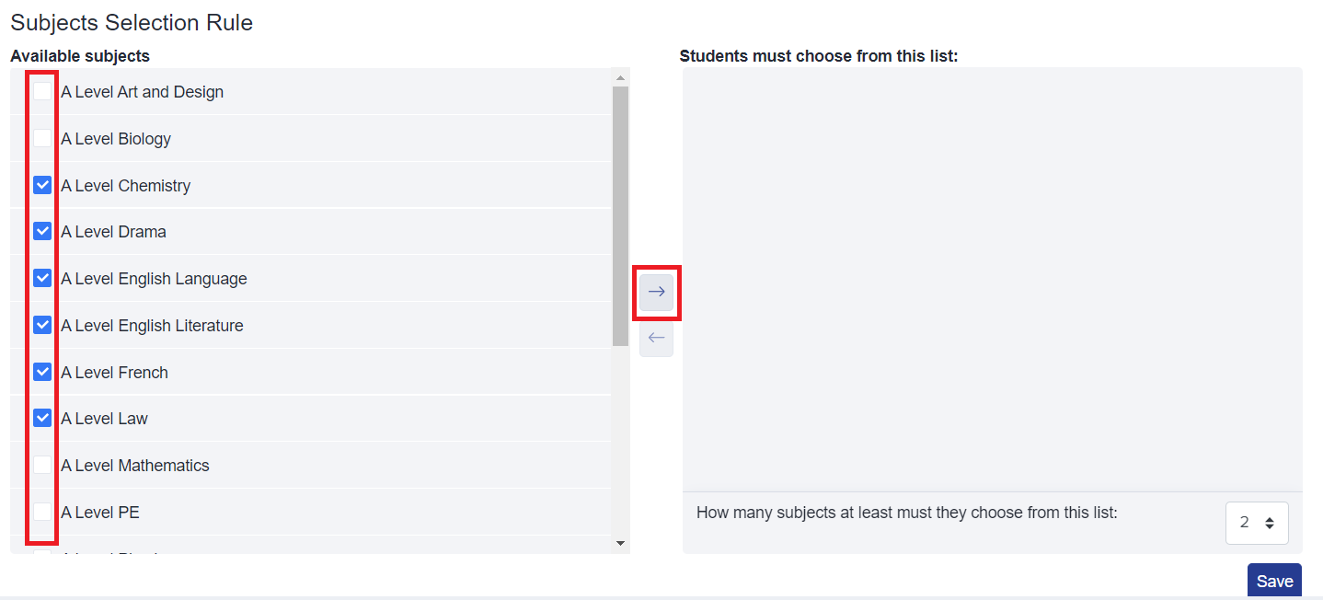Deselect the A Level Law checkbox
Screen dimensions: 1323x600
pos(41,417)
